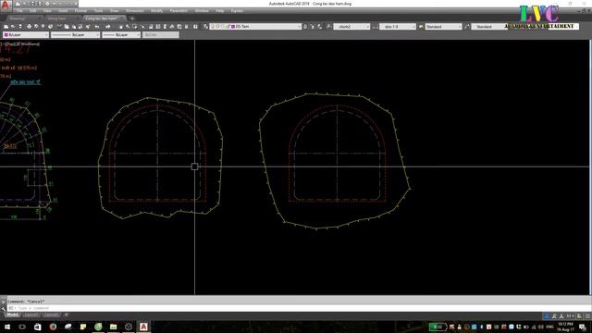
Task: Open the Windows Start button
Action: coord(7,327)
